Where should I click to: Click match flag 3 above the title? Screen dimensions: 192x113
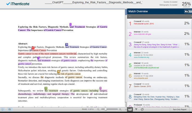pos(70,24)
